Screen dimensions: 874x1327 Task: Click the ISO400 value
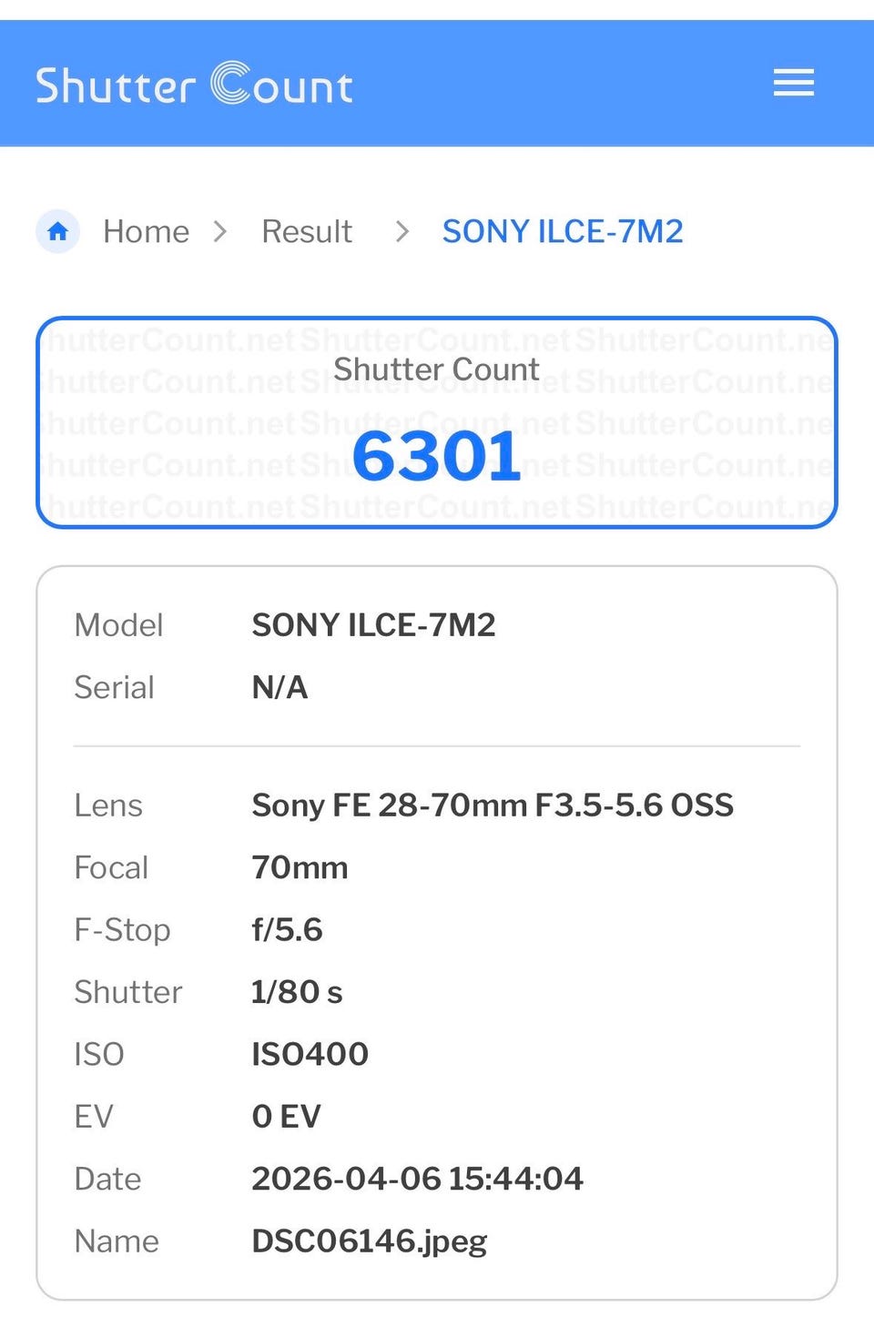pos(310,1054)
